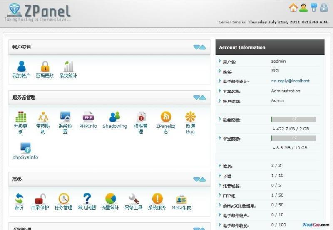The image size is (333, 230).
Task: Open the 升级更新 green blocks icon
Action: tap(21, 117)
